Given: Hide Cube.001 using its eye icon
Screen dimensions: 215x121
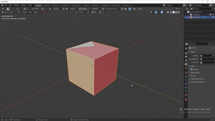Looking at the screenshot, I should pos(213,17).
